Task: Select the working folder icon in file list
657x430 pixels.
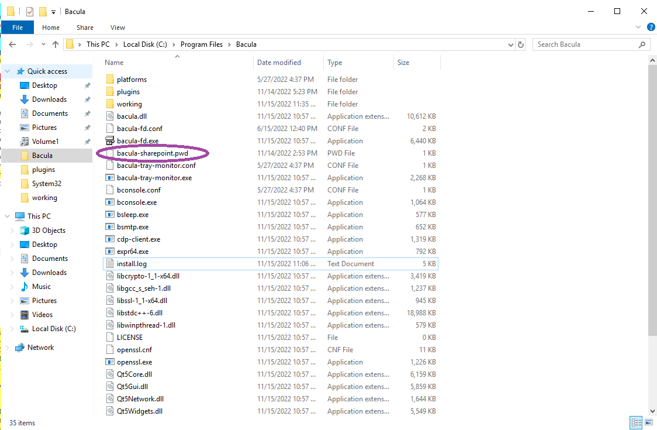Action: 110,104
